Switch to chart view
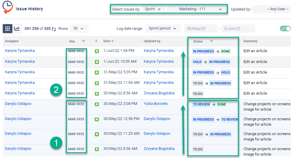The height and width of the screenshot is (158, 291). (x=17, y=29)
